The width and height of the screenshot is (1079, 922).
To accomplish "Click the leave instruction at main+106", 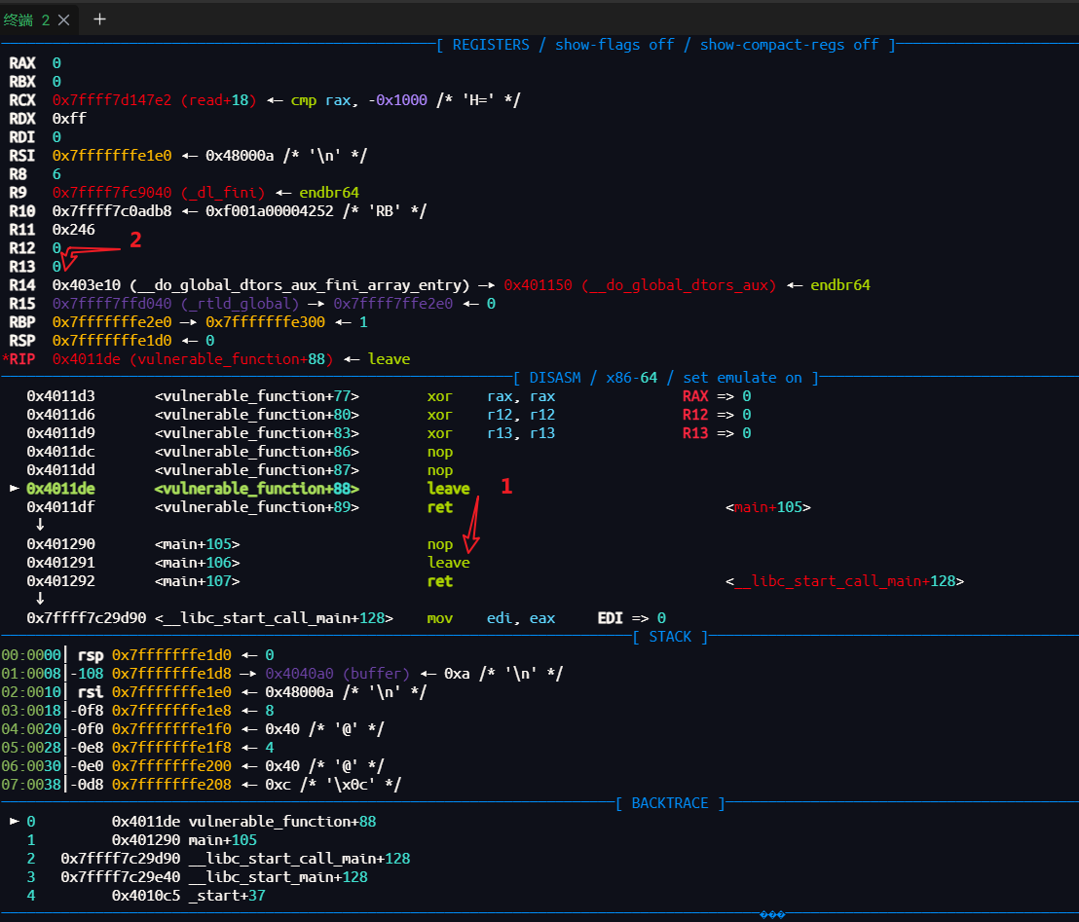I will tap(449, 564).
